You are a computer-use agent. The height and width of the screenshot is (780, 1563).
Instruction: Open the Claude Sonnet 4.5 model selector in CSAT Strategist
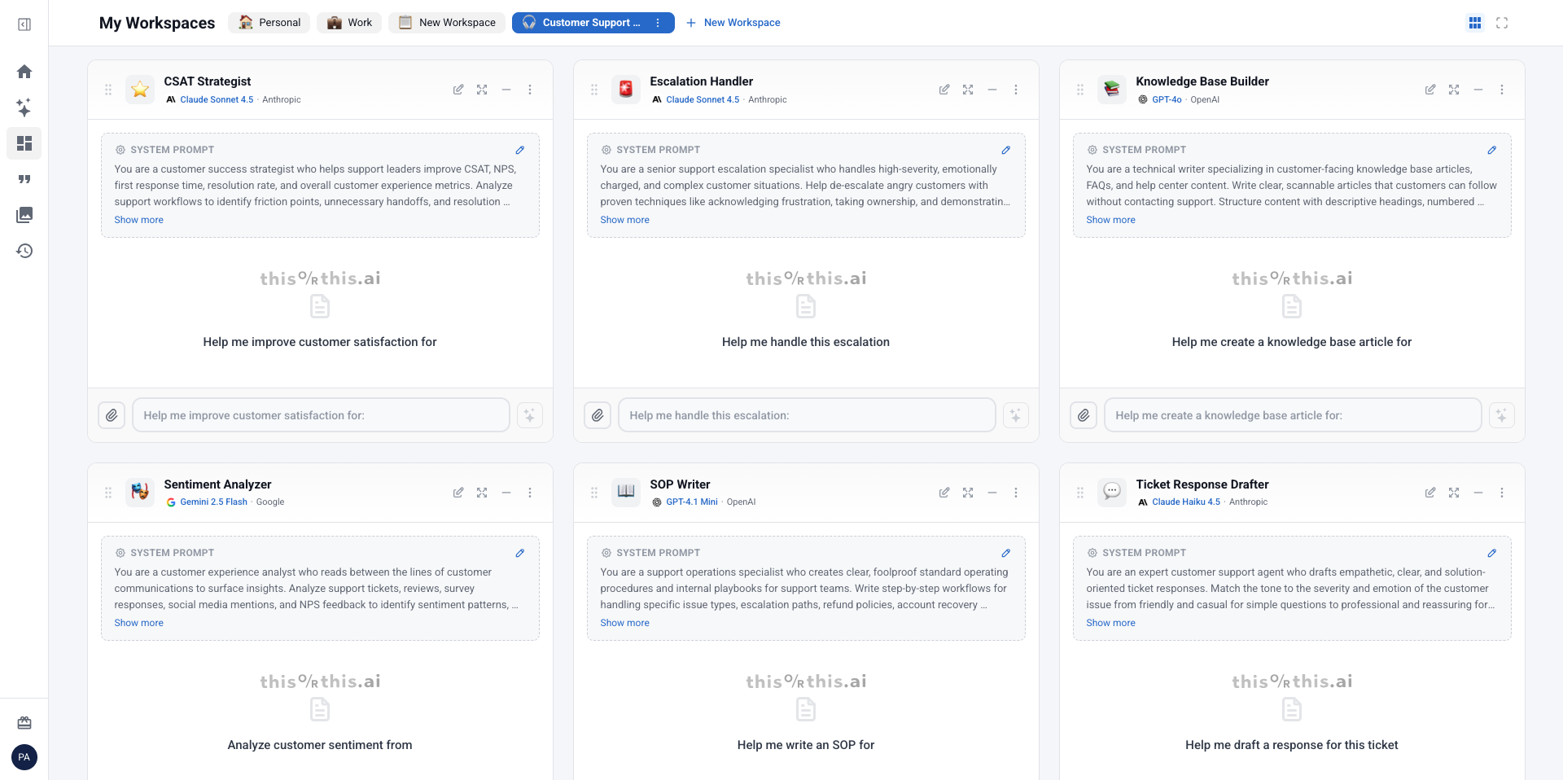click(x=216, y=99)
